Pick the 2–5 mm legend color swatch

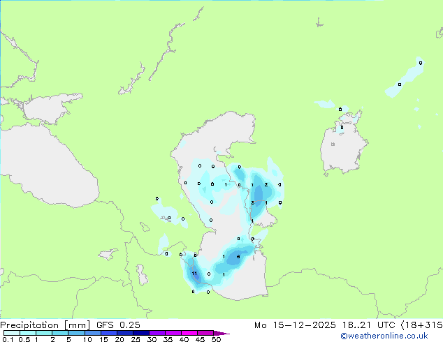[60, 333]
